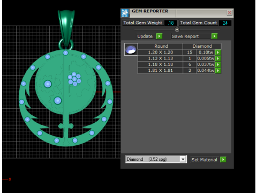
Task: Click the Total Gem Weight label
Action: coord(143,23)
